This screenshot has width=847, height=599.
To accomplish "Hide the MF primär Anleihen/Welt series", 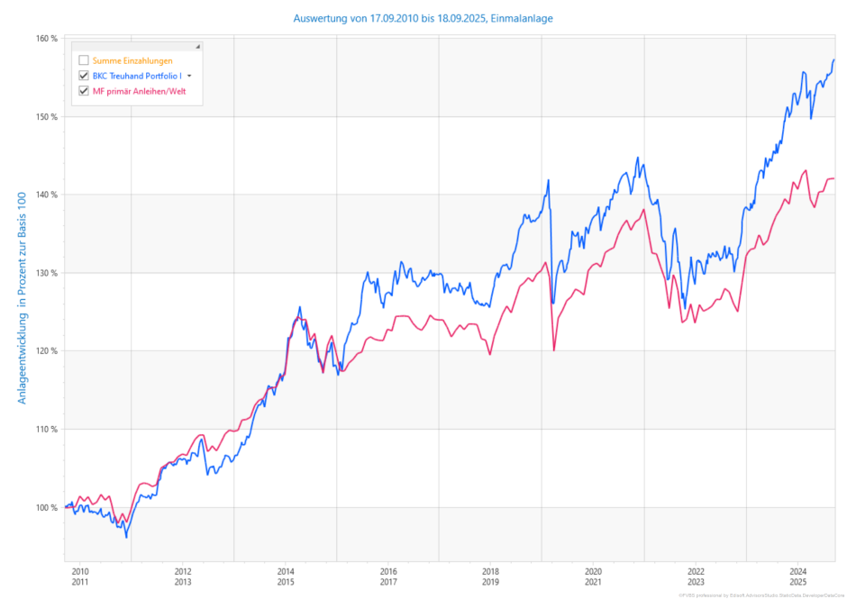I will click(83, 91).
